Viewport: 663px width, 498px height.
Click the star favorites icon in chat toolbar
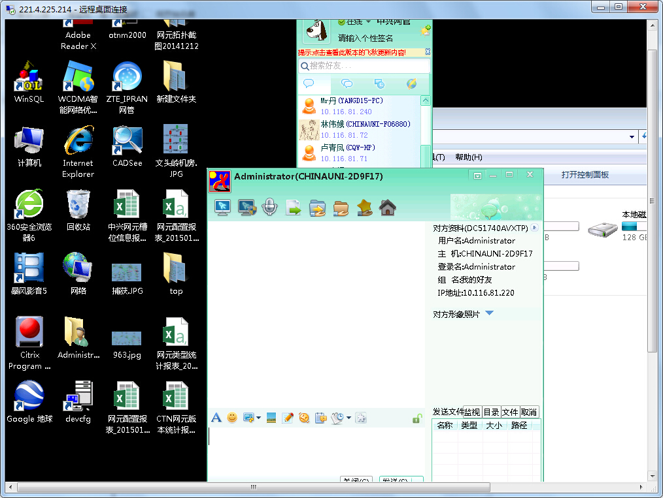pos(364,208)
